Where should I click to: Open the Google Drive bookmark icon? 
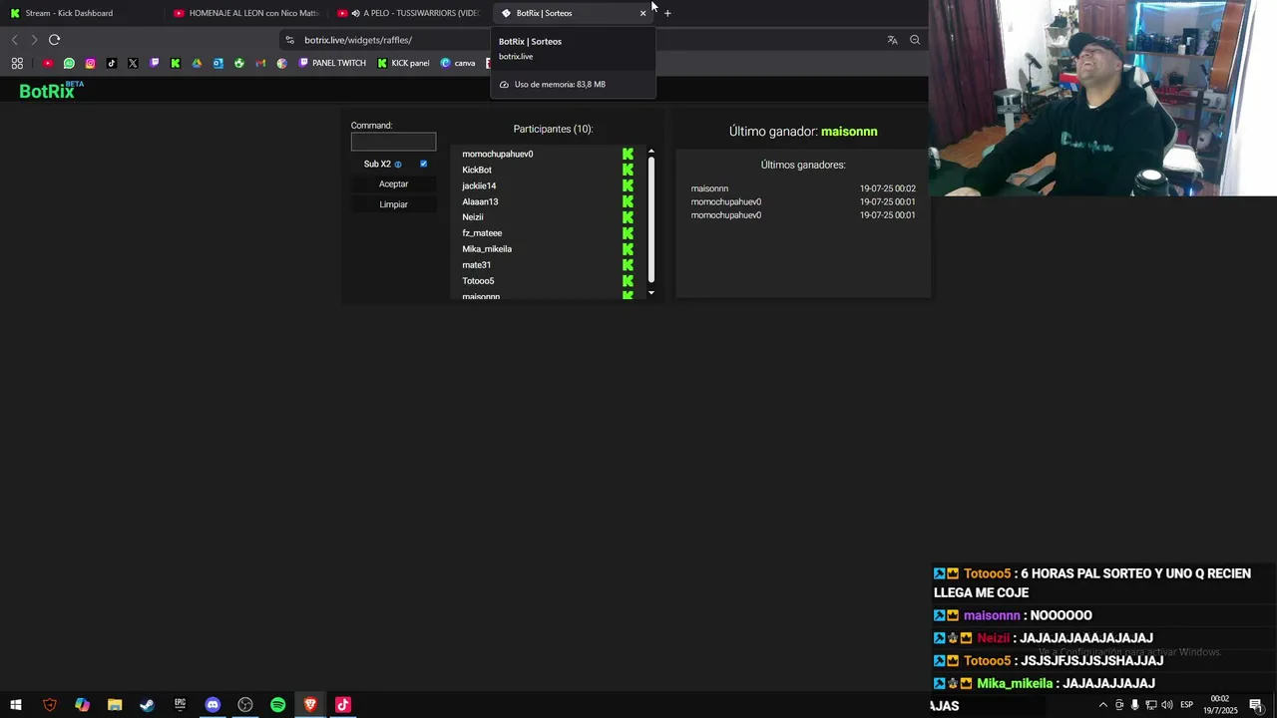pos(197,63)
